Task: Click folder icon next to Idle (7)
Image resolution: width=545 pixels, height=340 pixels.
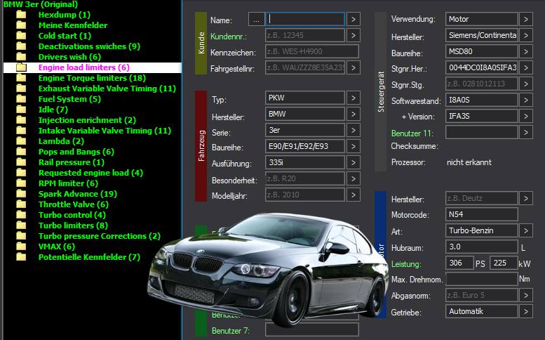Action: pyautogui.click(x=21, y=110)
